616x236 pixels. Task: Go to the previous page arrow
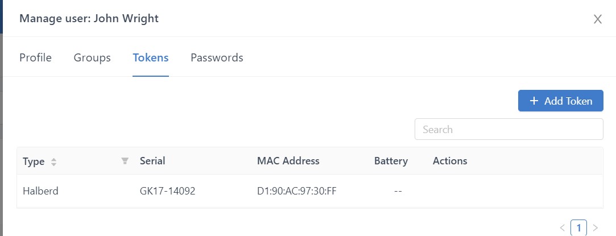click(x=563, y=228)
